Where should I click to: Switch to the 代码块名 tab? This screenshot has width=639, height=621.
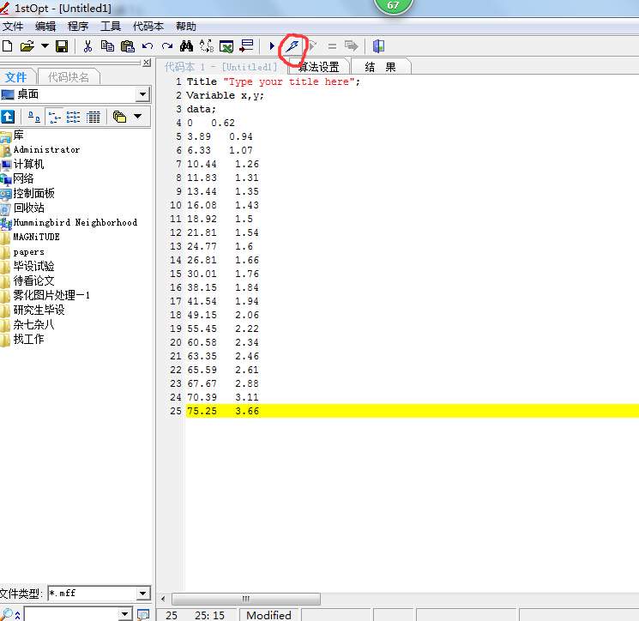click(69, 76)
